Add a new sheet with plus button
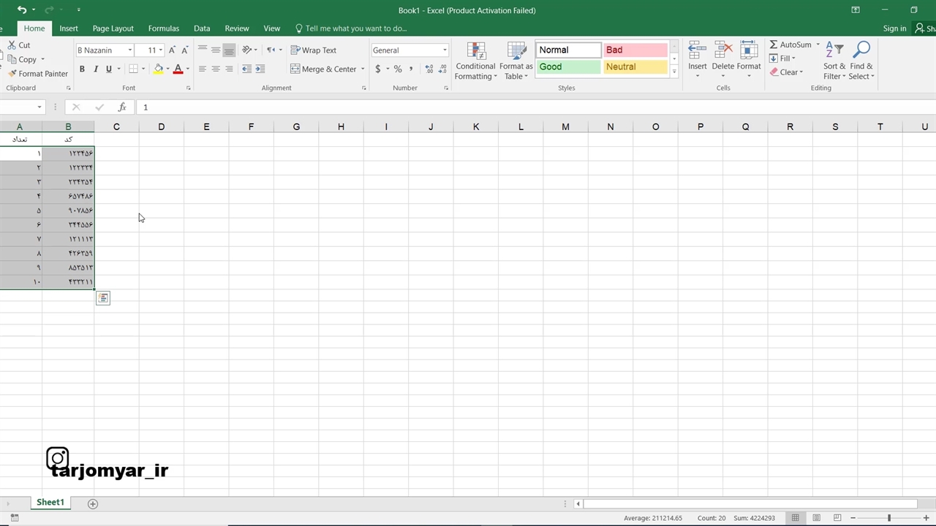The image size is (936, 526). [93, 503]
